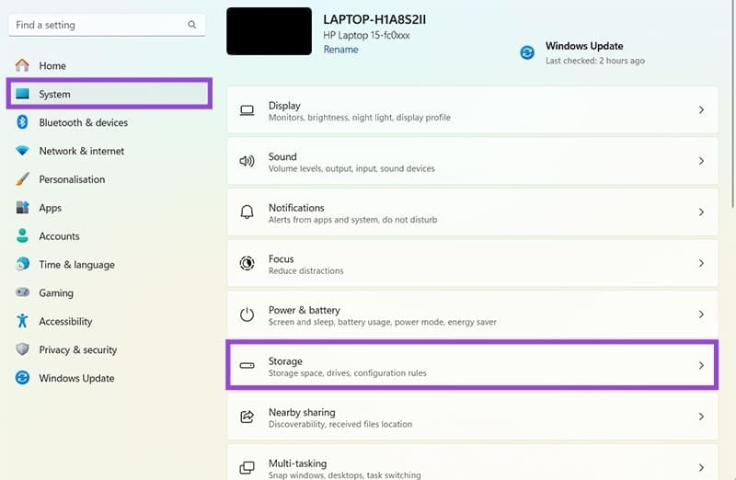Viewport: 736px width, 480px height.
Task: Click the Notifications bell icon
Action: pyautogui.click(x=247, y=212)
